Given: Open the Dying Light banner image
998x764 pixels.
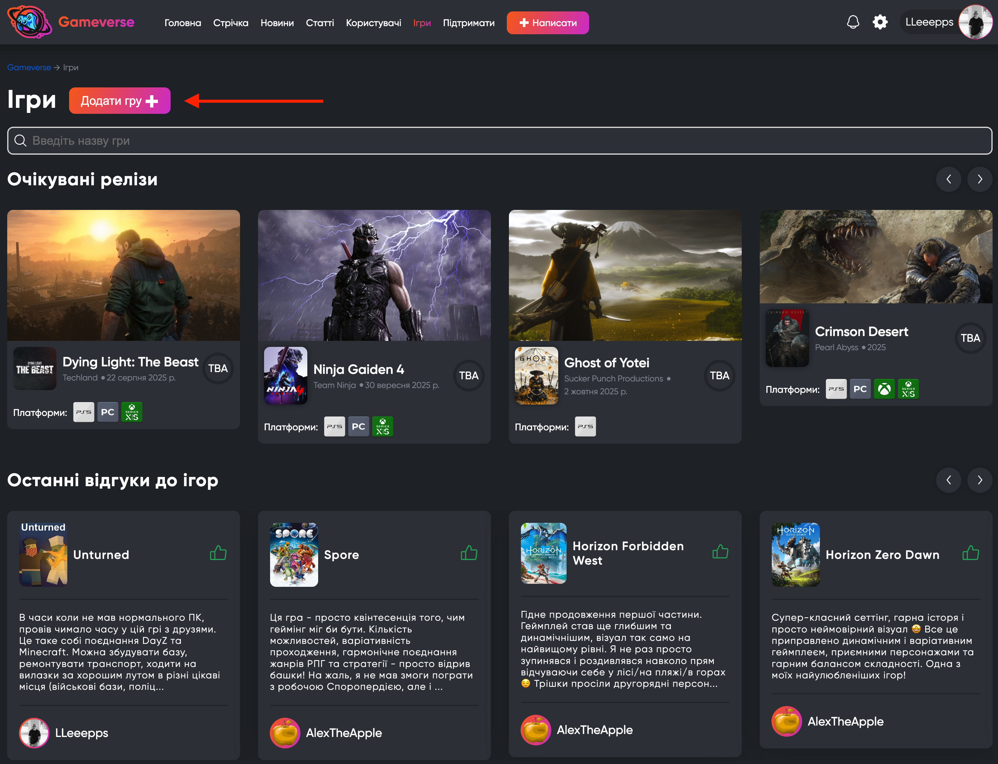Looking at the screenshot, I should (123, 275).
